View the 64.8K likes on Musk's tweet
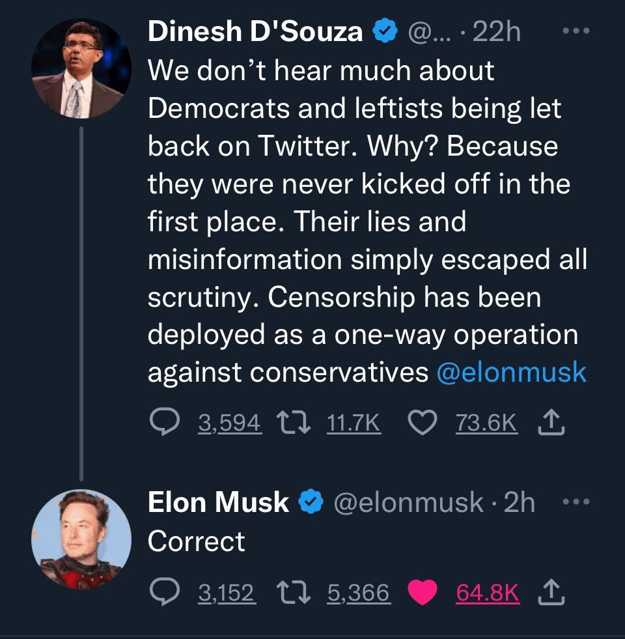625x639 pixels. 488,592
